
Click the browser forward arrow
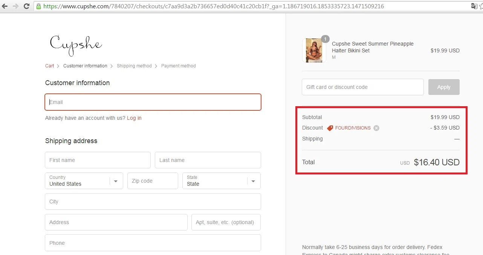[15, 6]
